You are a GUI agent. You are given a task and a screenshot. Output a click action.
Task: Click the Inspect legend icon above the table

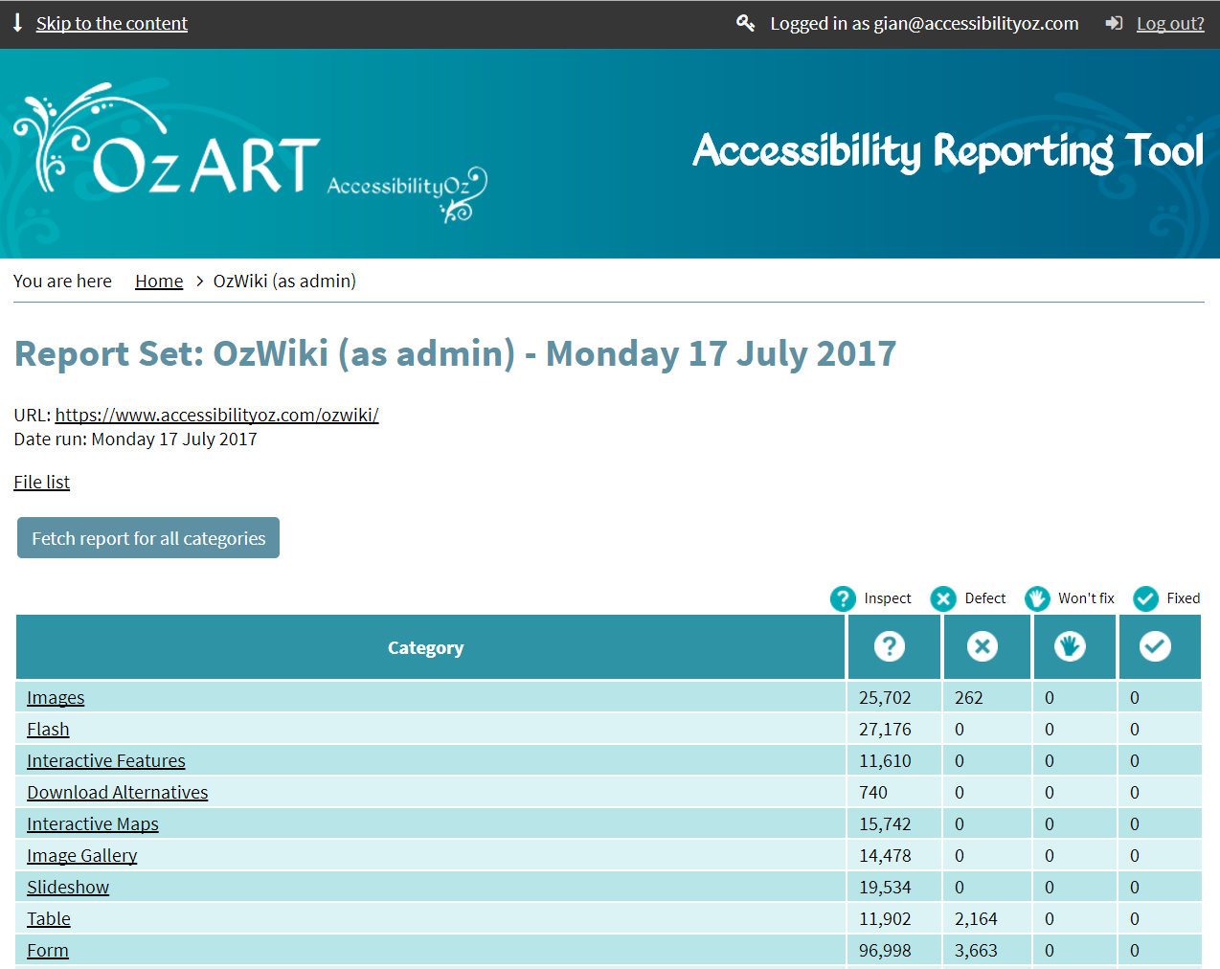coord(843,598)
